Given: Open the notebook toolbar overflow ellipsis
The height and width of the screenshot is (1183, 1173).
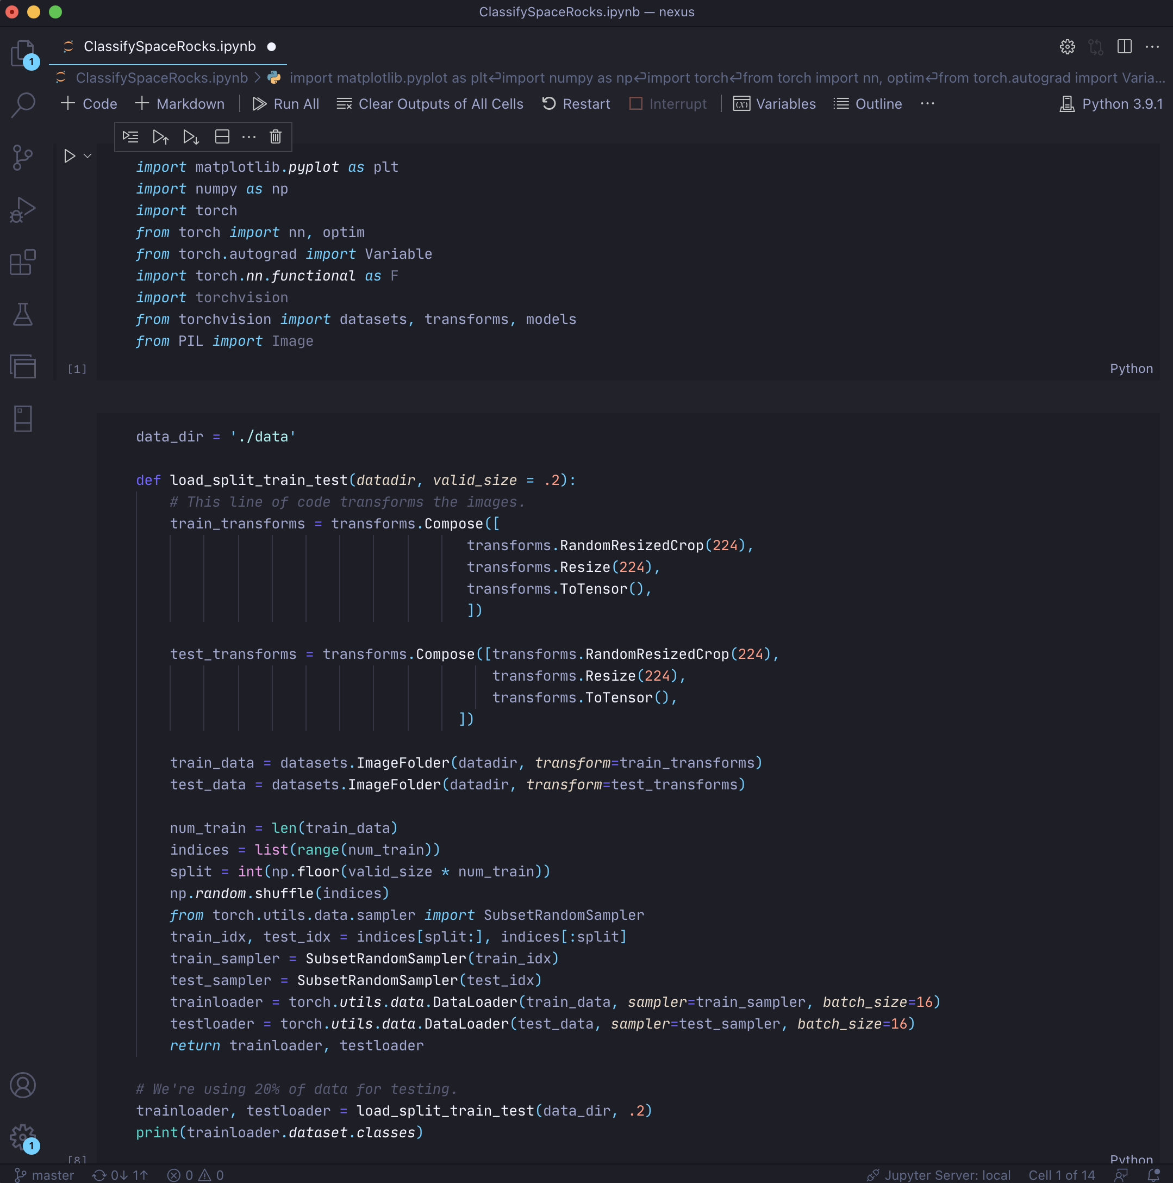Looking at the screenshot, I should pyautogui.click(x=927, y=103).
